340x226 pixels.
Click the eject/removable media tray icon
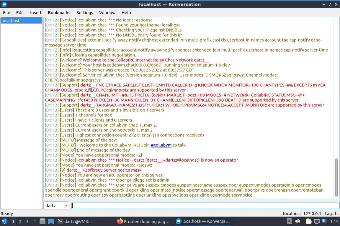click(289, 221)
